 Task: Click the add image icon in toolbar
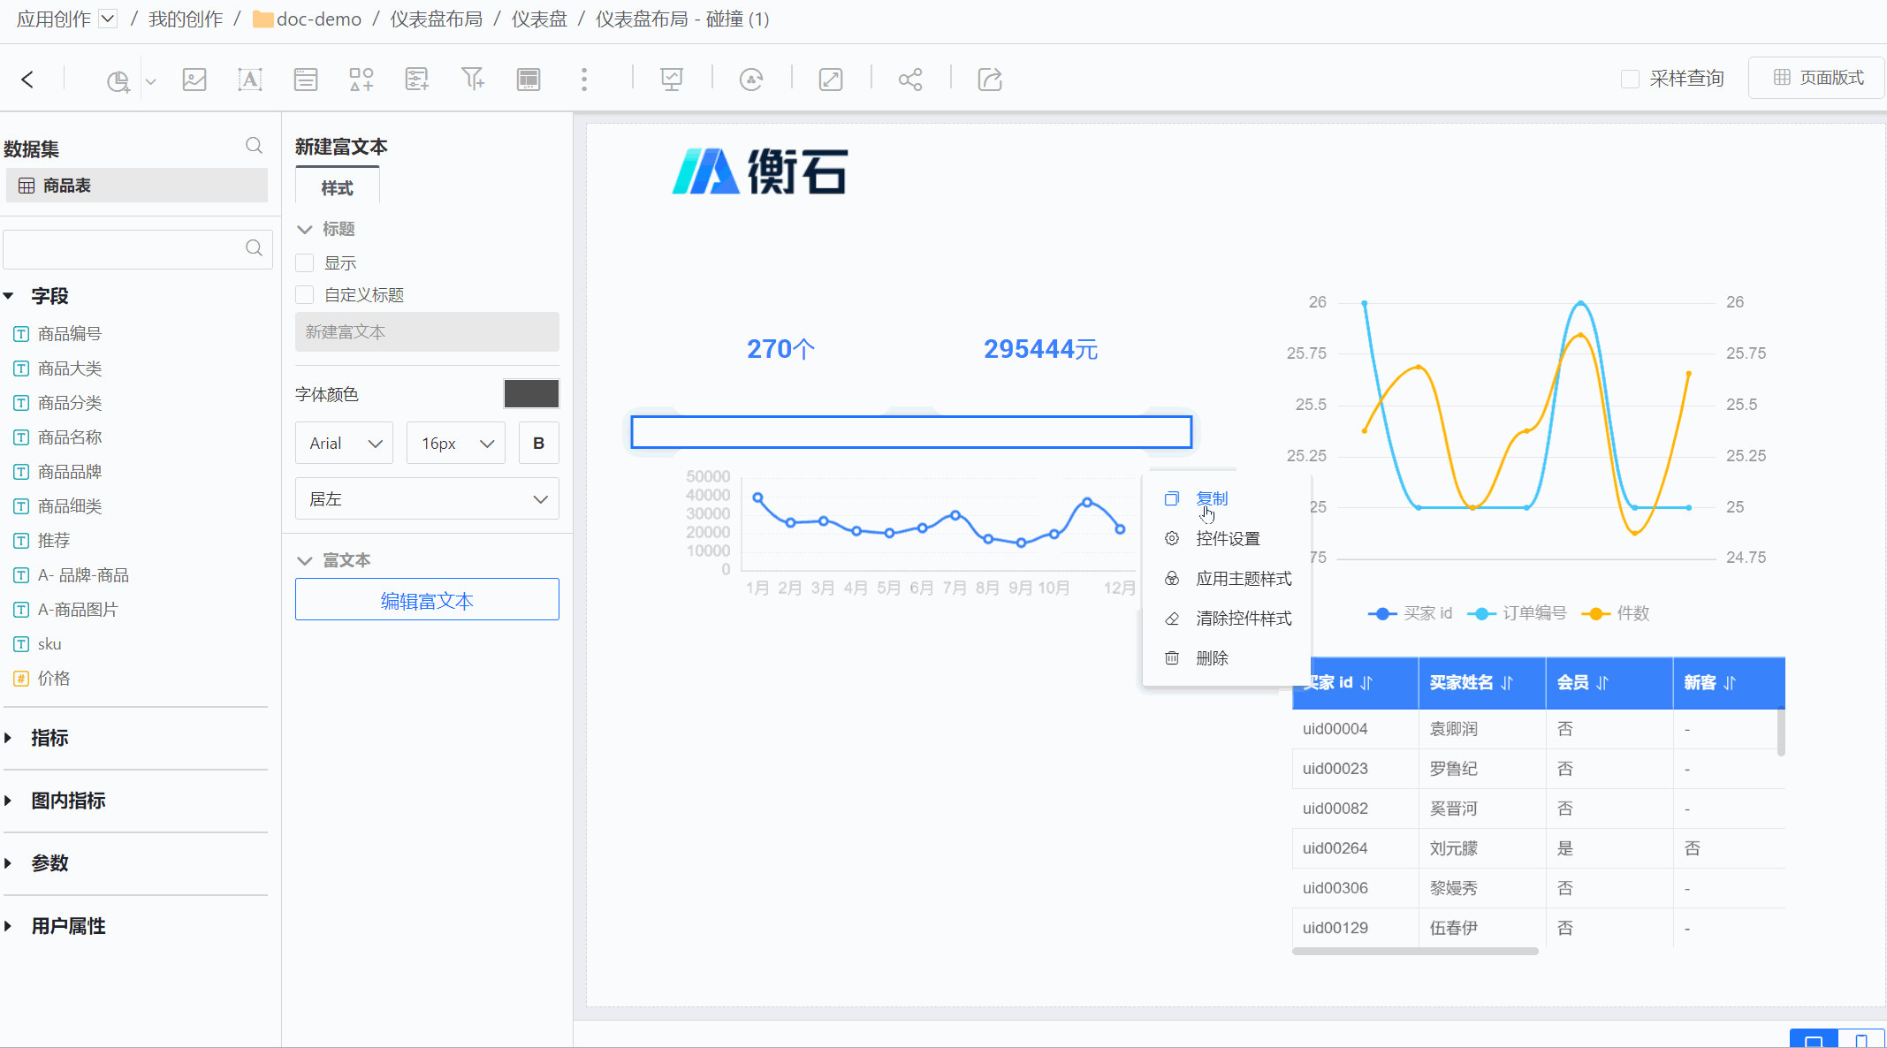194,80
